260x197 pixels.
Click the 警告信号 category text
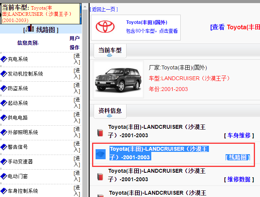click(18, 147)
